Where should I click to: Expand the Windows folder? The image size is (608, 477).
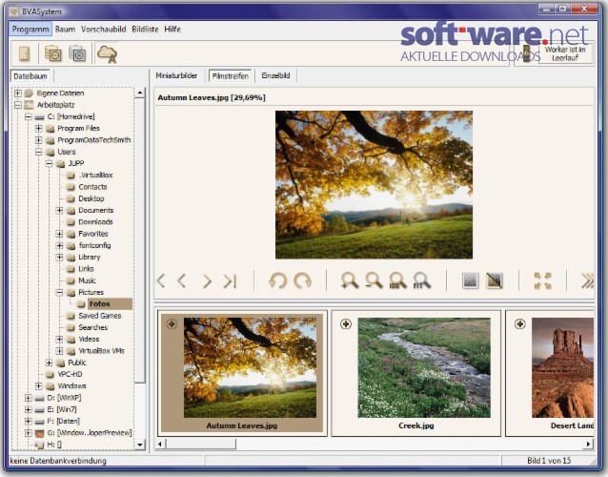(39, 385)
